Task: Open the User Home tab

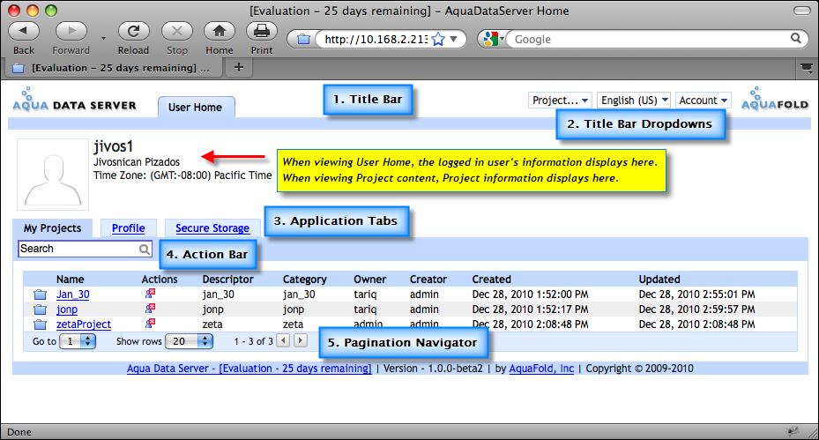Action: (x=196, y=107)
